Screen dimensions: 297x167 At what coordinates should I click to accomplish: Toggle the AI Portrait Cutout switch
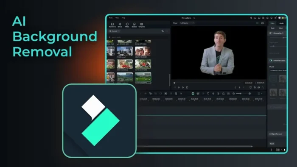[271, 61]
